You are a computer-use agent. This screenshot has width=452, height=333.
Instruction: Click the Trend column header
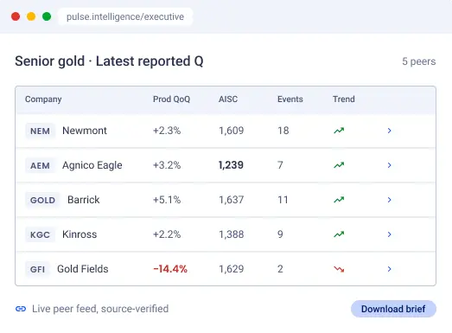344,99
